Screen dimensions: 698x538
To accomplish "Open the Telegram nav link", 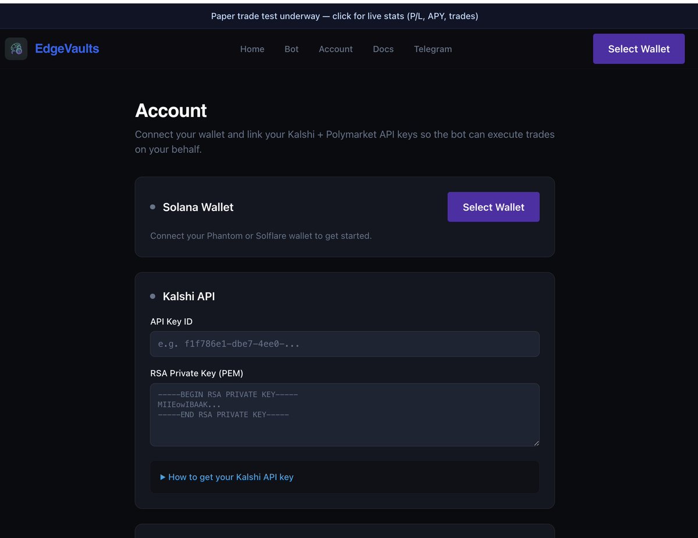I will click(x=433, y=49).
